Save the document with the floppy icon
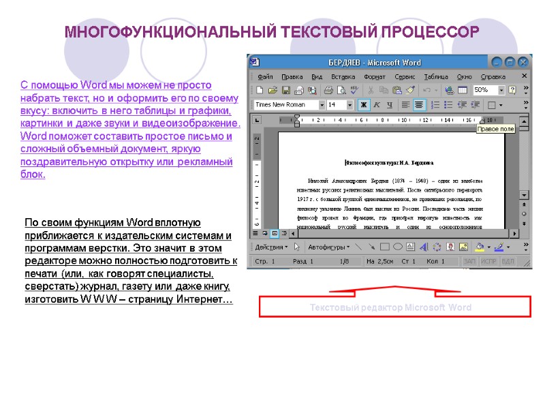The height and width of the screenshot is (409, 545). [x=285, y=91]
